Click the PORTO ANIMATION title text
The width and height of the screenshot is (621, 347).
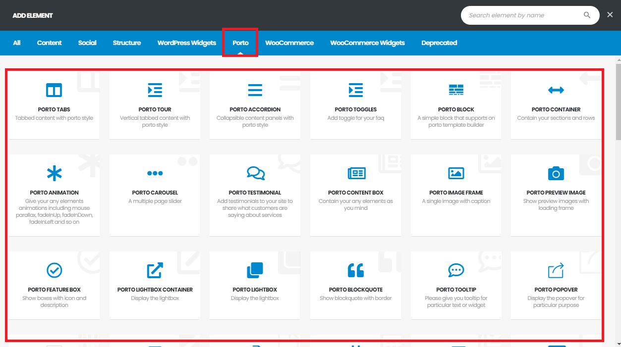tap(54, 193)
